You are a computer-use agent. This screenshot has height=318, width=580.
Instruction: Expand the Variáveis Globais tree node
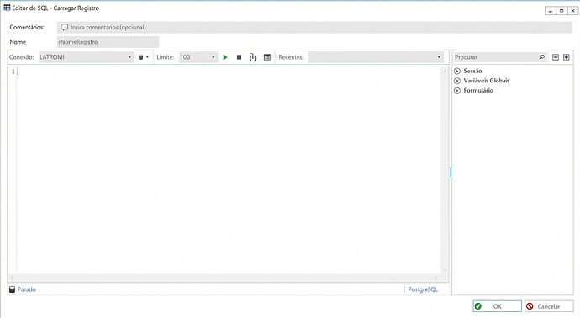[457, 80]
